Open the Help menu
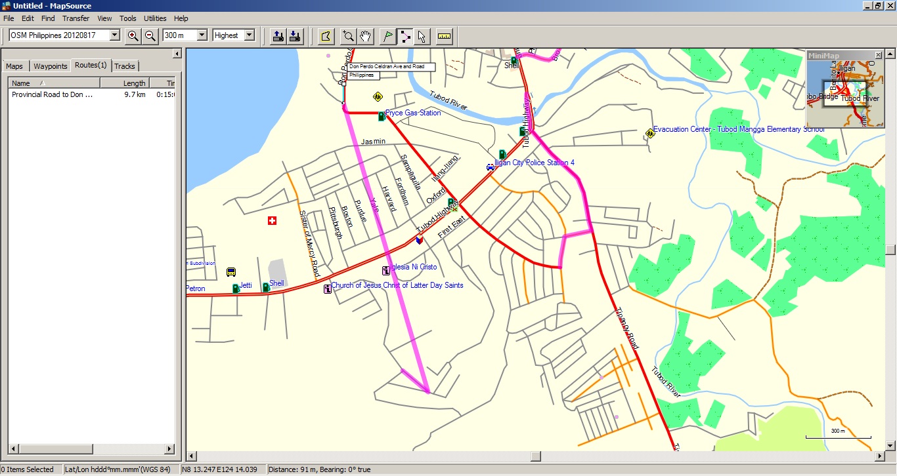 pyautogui.click(x=181, y=18)
